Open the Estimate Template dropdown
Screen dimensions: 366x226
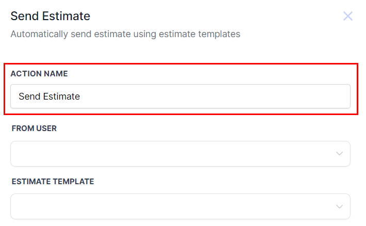[180, 206]
